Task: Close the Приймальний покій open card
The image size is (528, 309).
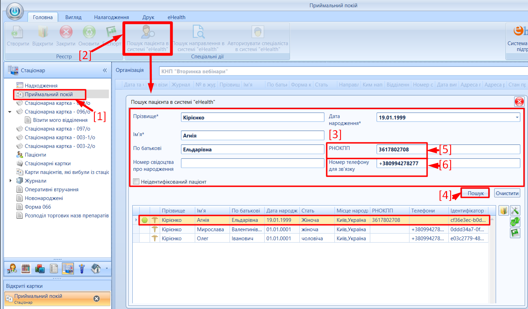Action: click(x=97, y=299)
